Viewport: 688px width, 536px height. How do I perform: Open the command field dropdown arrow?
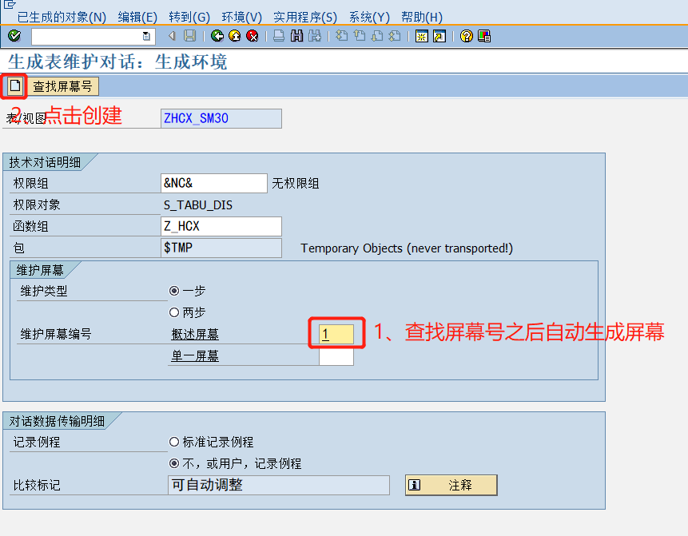pyautogui.click(x=146, y=35)
